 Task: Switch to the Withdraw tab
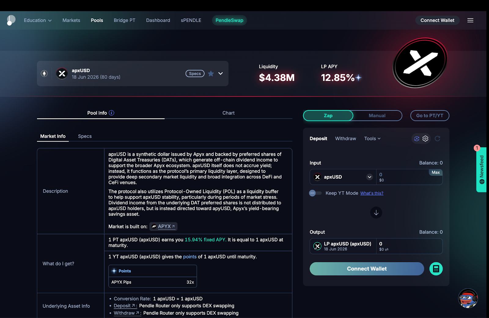coord(346,139)
